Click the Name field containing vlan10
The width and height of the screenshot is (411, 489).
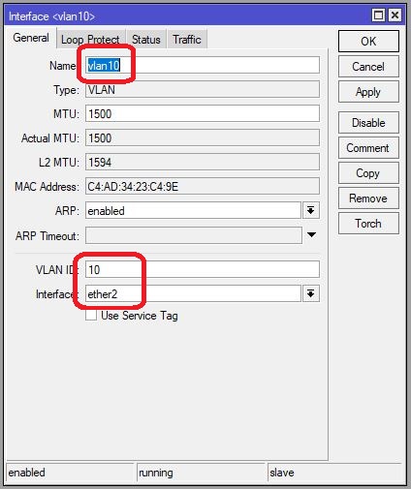[x=203, y=65]
